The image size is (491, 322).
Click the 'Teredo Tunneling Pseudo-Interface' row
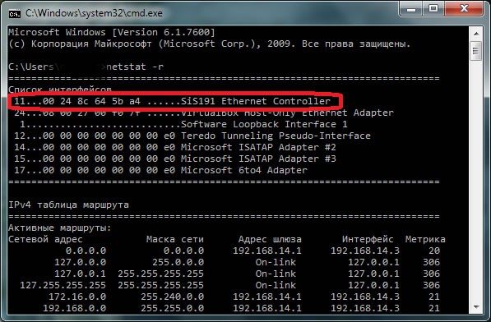(192, 136)
